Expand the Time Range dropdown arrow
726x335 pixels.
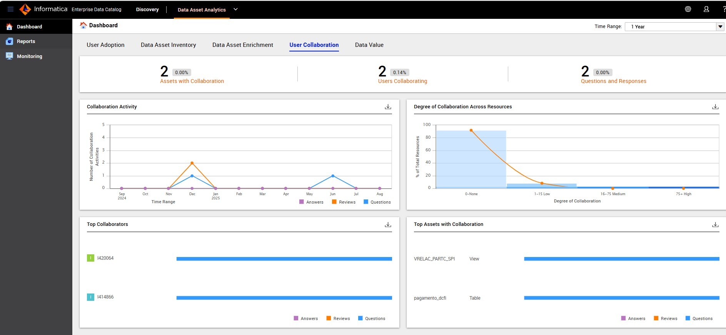(720, 27)
